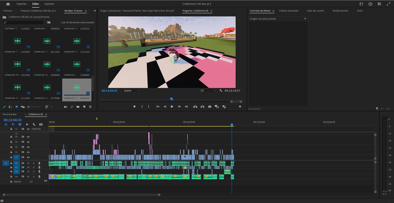
Task: Switch the project panel to list view
Action: pos(10,107)
